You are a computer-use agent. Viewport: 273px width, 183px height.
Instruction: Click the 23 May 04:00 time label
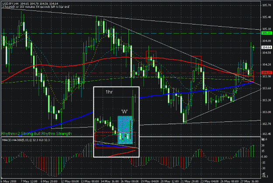(x=210, y=181)
